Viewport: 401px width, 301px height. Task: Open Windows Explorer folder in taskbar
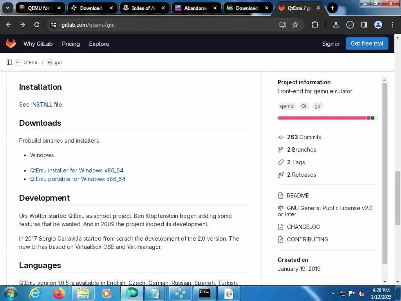tap(83, 293)
